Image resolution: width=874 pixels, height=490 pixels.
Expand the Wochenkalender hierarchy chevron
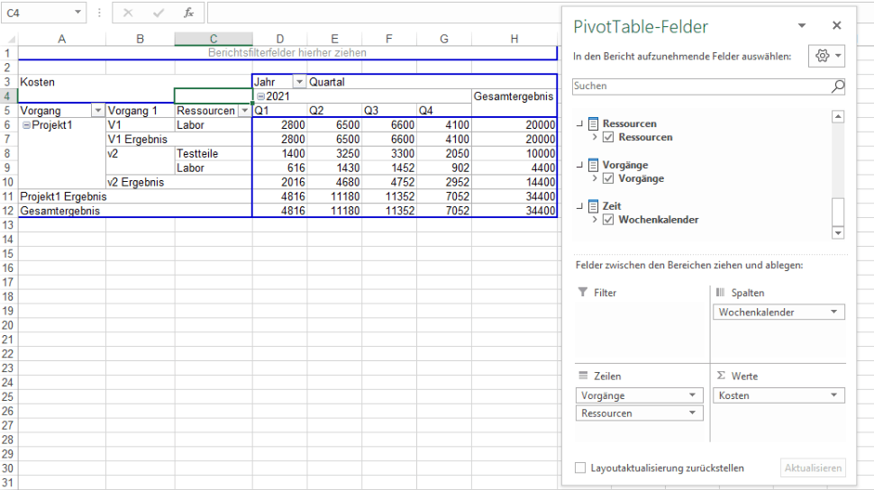(x=594, y=220)
